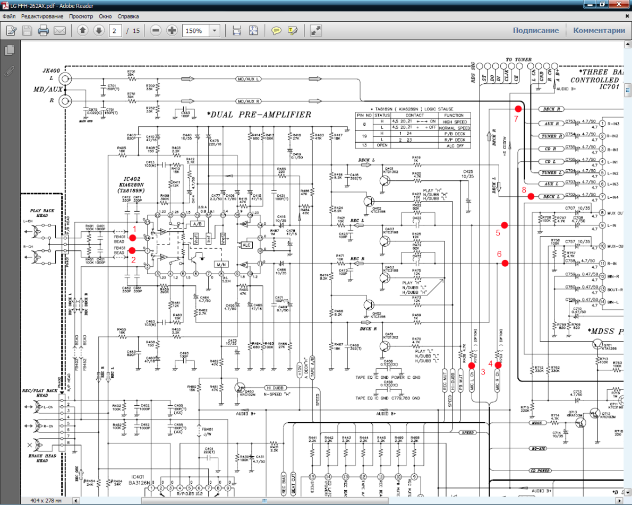Screen dimensions: 632x505
Task: Go to next page with down arrow
Action: (99, 31)
